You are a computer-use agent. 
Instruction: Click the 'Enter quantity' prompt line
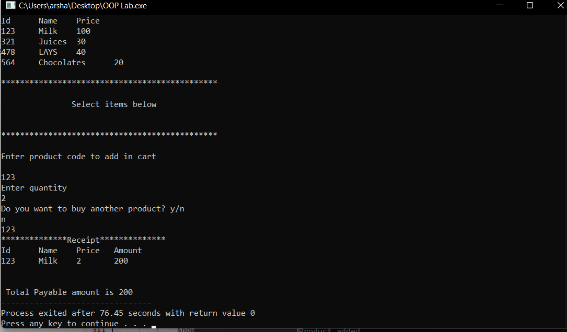point(33,187)
